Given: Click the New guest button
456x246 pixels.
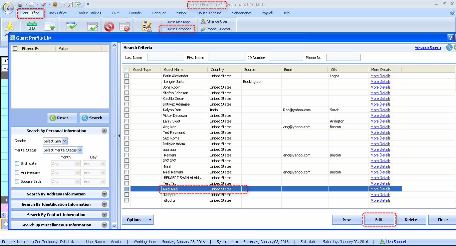Looking at the screenshot, I should coord(347,220).
